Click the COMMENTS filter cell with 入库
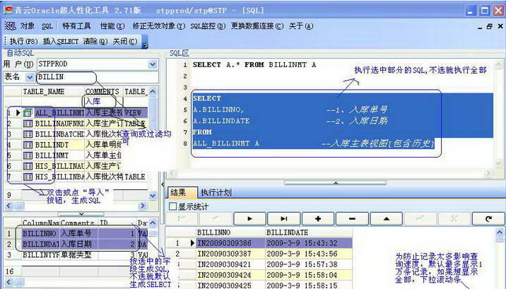This screenshot has height=289, width=506. [104, 101]
